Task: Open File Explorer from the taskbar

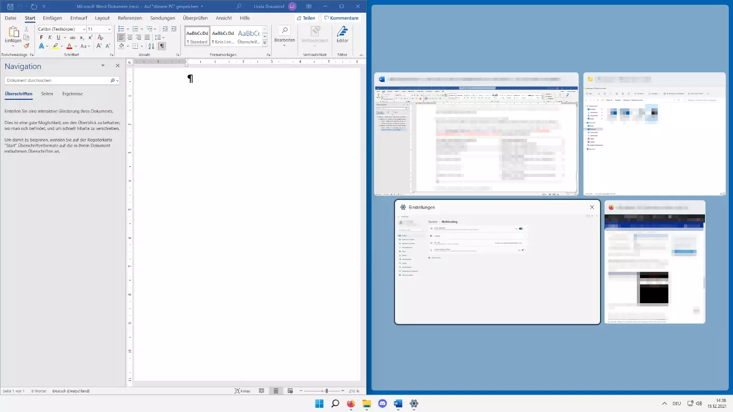Action: pos(367,404)
